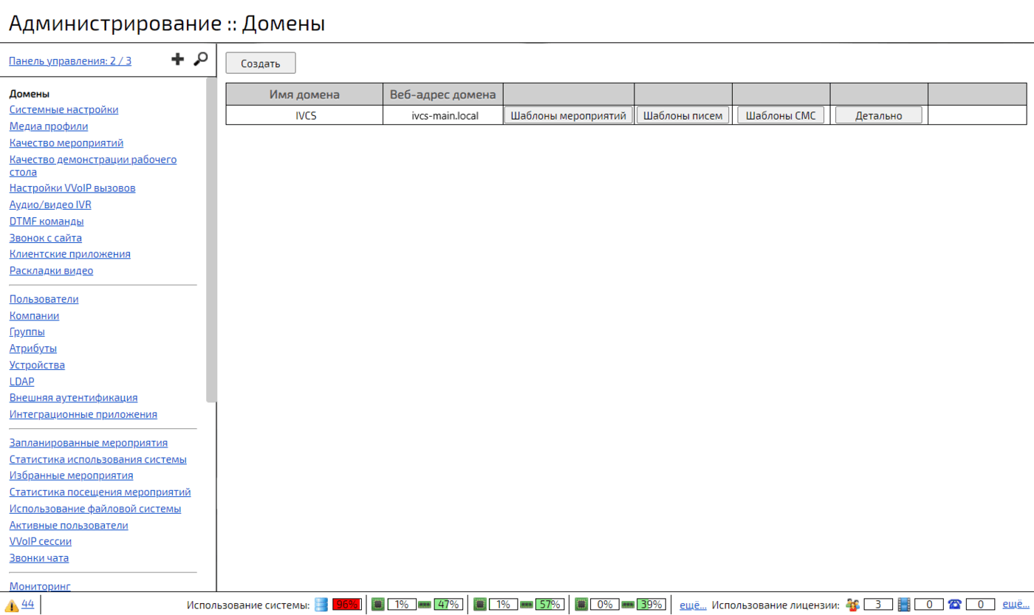Go to Системные настройки in sidebar
Image resolution: width=1034 pixels, height=615 pixels.
[x=64, y=110]
